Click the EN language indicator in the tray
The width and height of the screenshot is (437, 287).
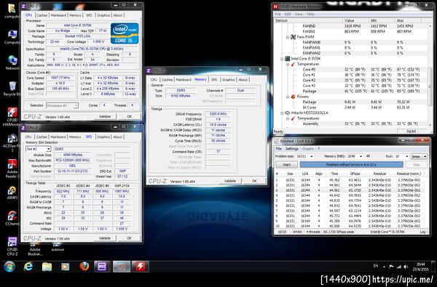(x=376, y=266)
